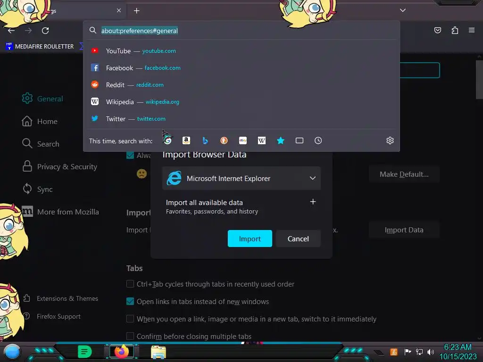The image size is (483, 362).
Task: Search with Wikipedia engine icon
Action: coord(261,140)
